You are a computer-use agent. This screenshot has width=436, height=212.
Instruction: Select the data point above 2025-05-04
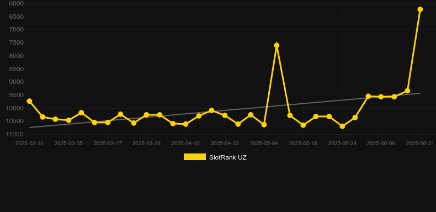(264, 125)
